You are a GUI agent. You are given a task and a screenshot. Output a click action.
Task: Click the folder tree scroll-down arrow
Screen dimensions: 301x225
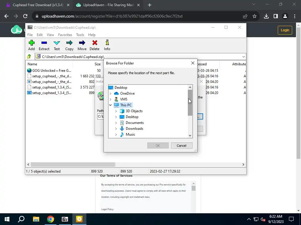tap(190, 135)
